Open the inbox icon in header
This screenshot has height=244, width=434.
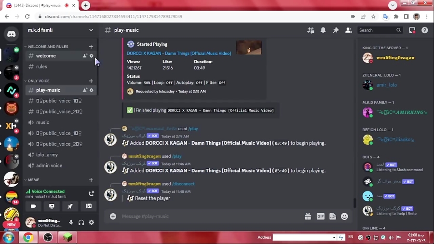[x=412, y=30]
